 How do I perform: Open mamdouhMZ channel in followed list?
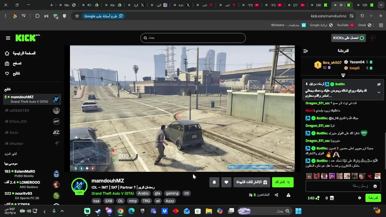coord(32,99)
